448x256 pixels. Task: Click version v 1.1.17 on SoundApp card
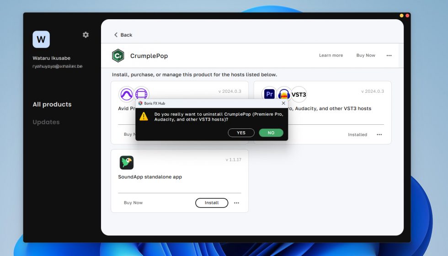pyautogui.click(x=234, y=160)
